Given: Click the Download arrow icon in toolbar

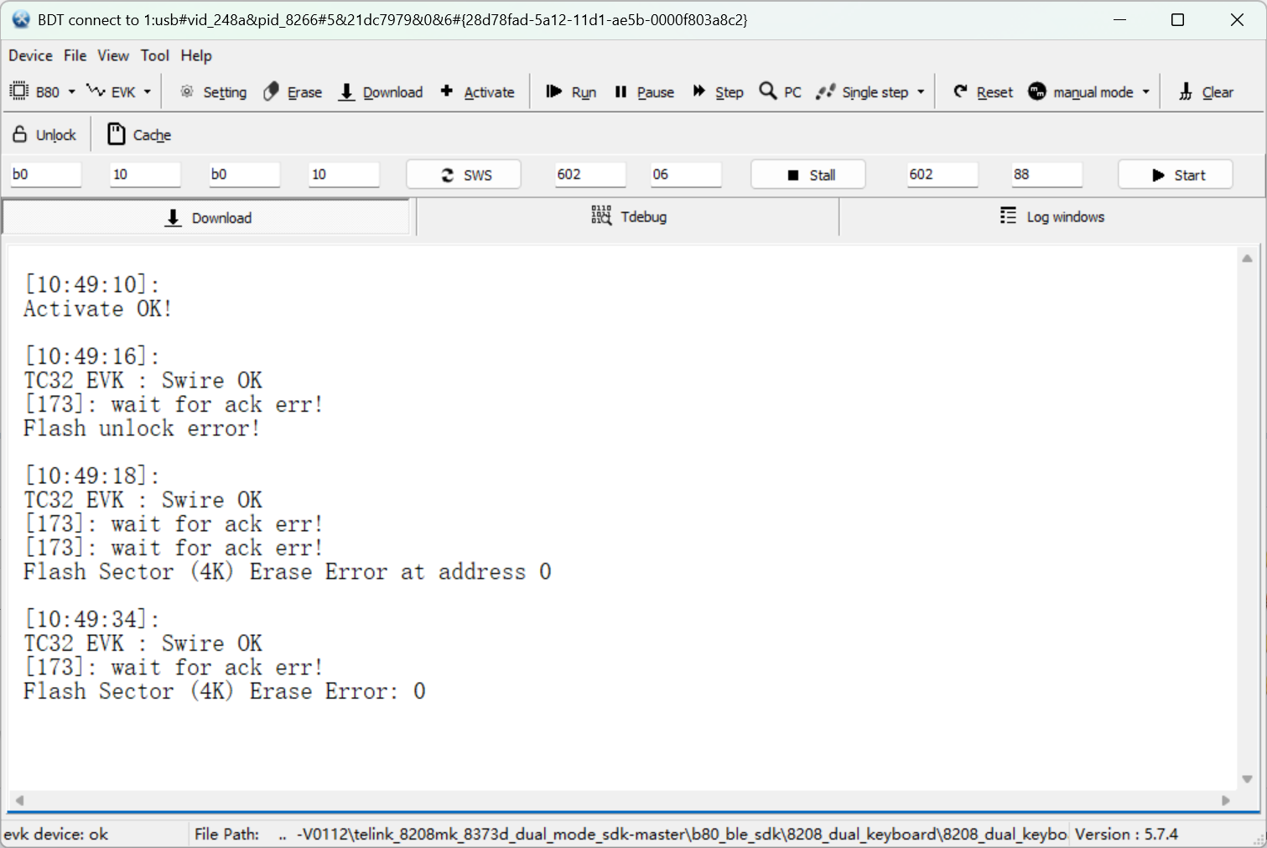Looking at the screenshot, I should pyautogui.click(x=346, y=91).
